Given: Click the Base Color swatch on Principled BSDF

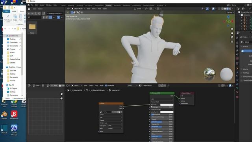Looking at the screenshot, I should click(167, 105).
